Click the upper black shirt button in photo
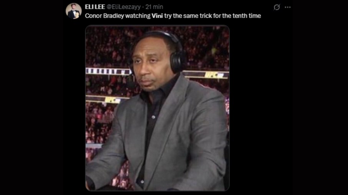This screenshot has width=348, height=195. click(153, 116)
